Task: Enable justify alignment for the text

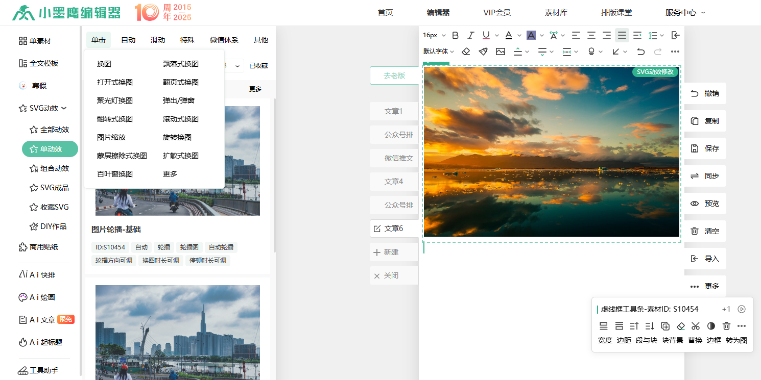Action: pos(622,35)
